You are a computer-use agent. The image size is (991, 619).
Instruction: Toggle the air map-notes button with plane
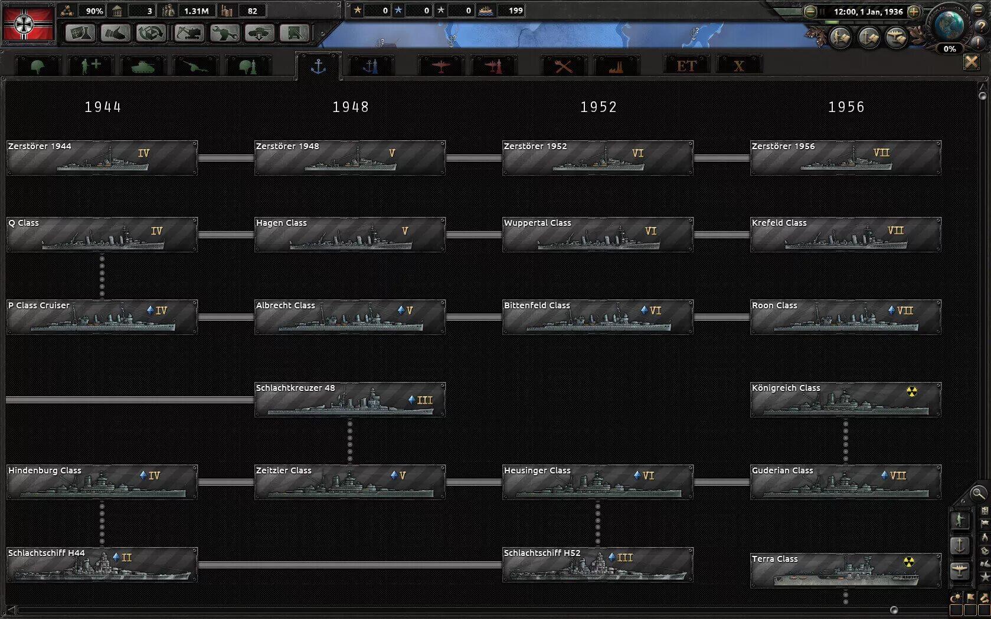point(895,38)
